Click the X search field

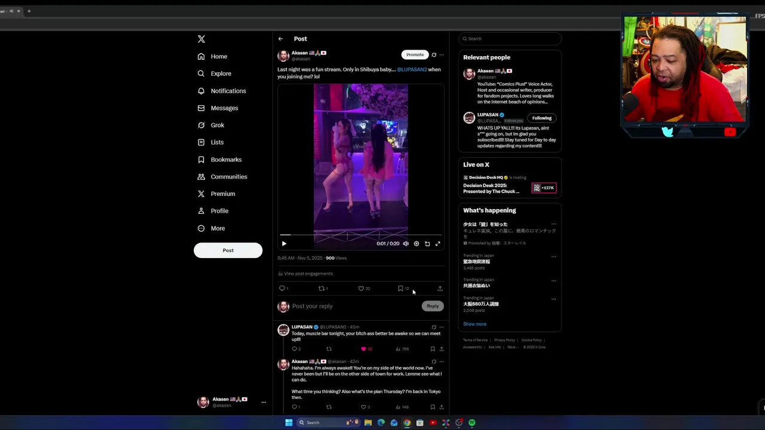tap(510, 39)
